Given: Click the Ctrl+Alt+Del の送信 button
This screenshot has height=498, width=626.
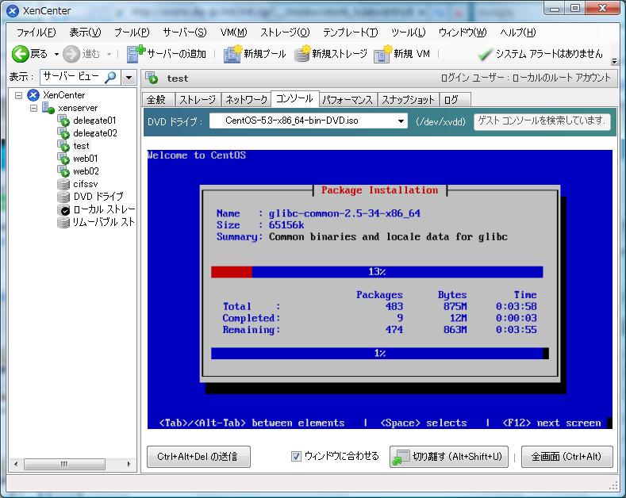Looking at the screenshot, I should (198, 457).
